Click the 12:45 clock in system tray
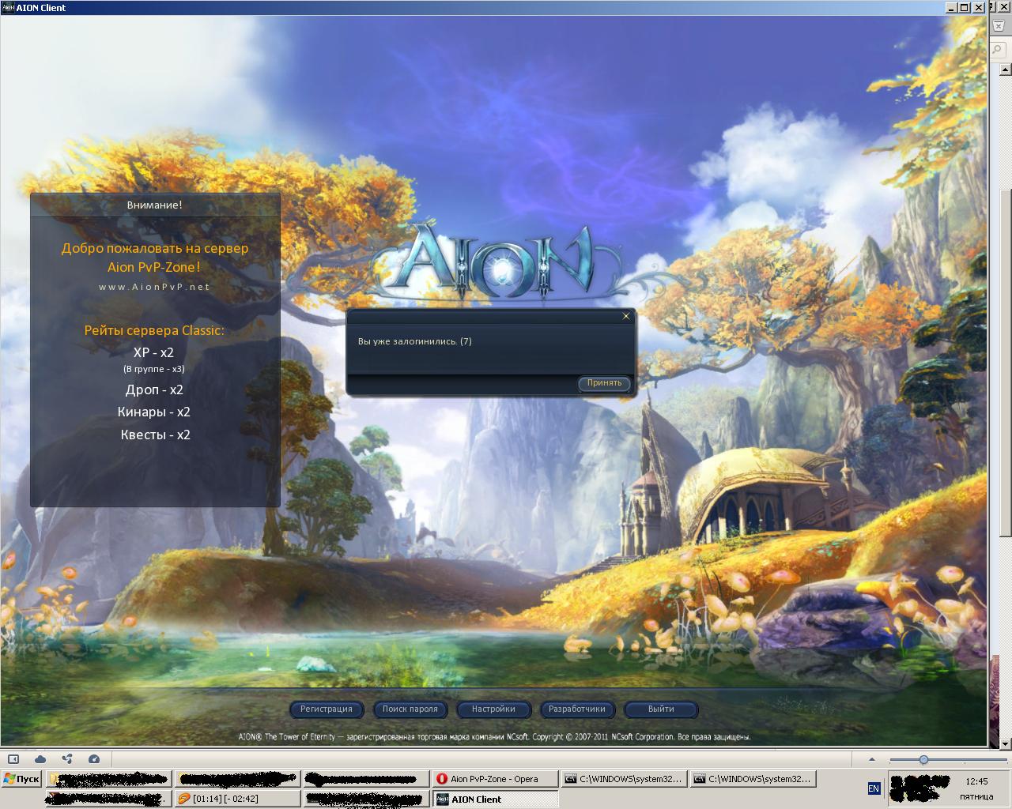 tap(976, 781)
